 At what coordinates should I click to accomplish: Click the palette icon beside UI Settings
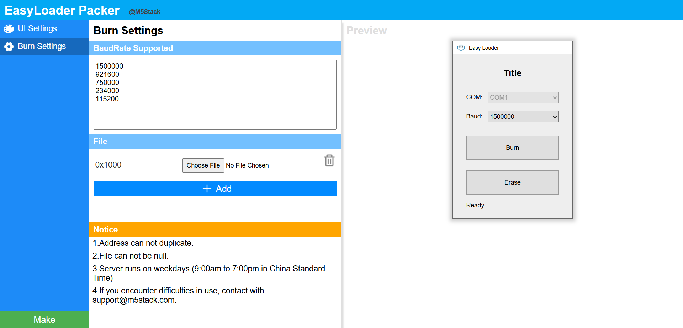point(9,29)
